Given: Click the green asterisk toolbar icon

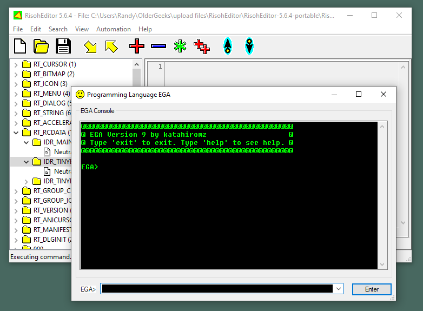Looking at the screenshot, I should click(180, 46).
